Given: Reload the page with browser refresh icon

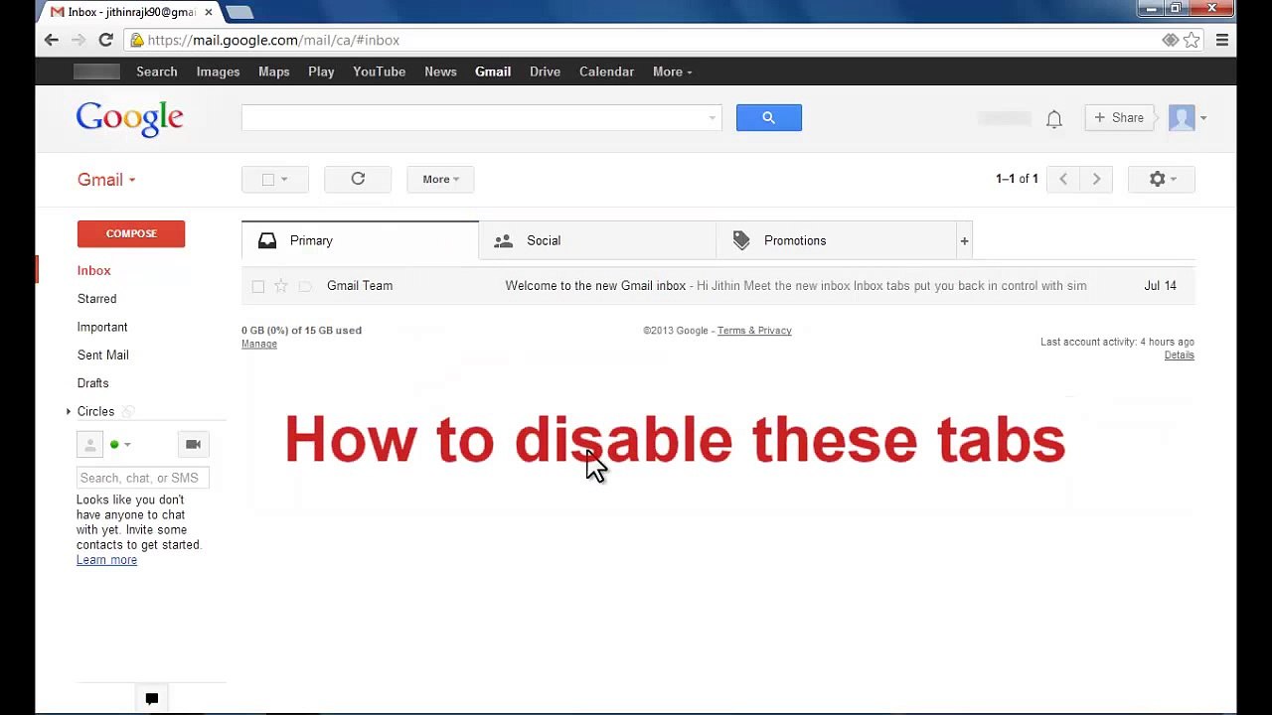Looking at the screenshot, I should pyautogui.click(x=105, y=40).
